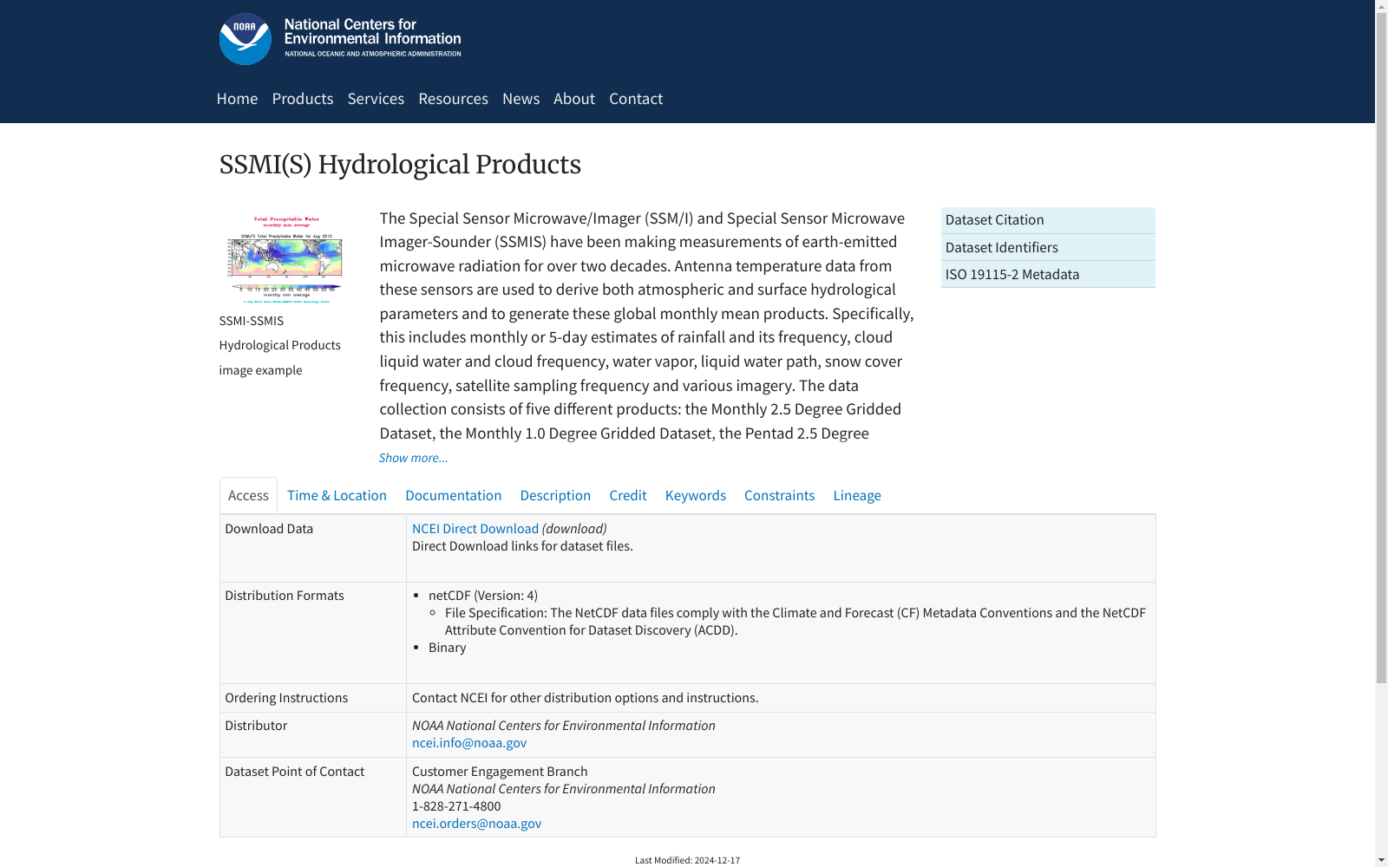The image size is (1388, 867).
Task: Click the Last Modified: 2024-12-17 text
Action: (687, 860)
